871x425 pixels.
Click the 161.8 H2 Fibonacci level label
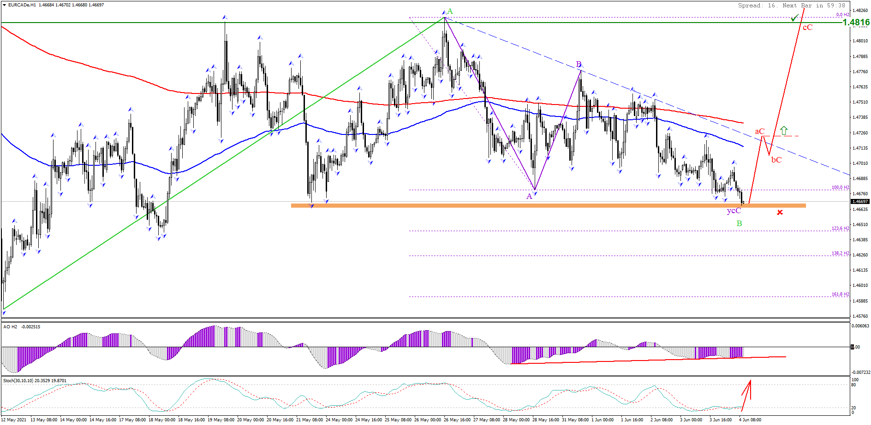coord(840,294)
